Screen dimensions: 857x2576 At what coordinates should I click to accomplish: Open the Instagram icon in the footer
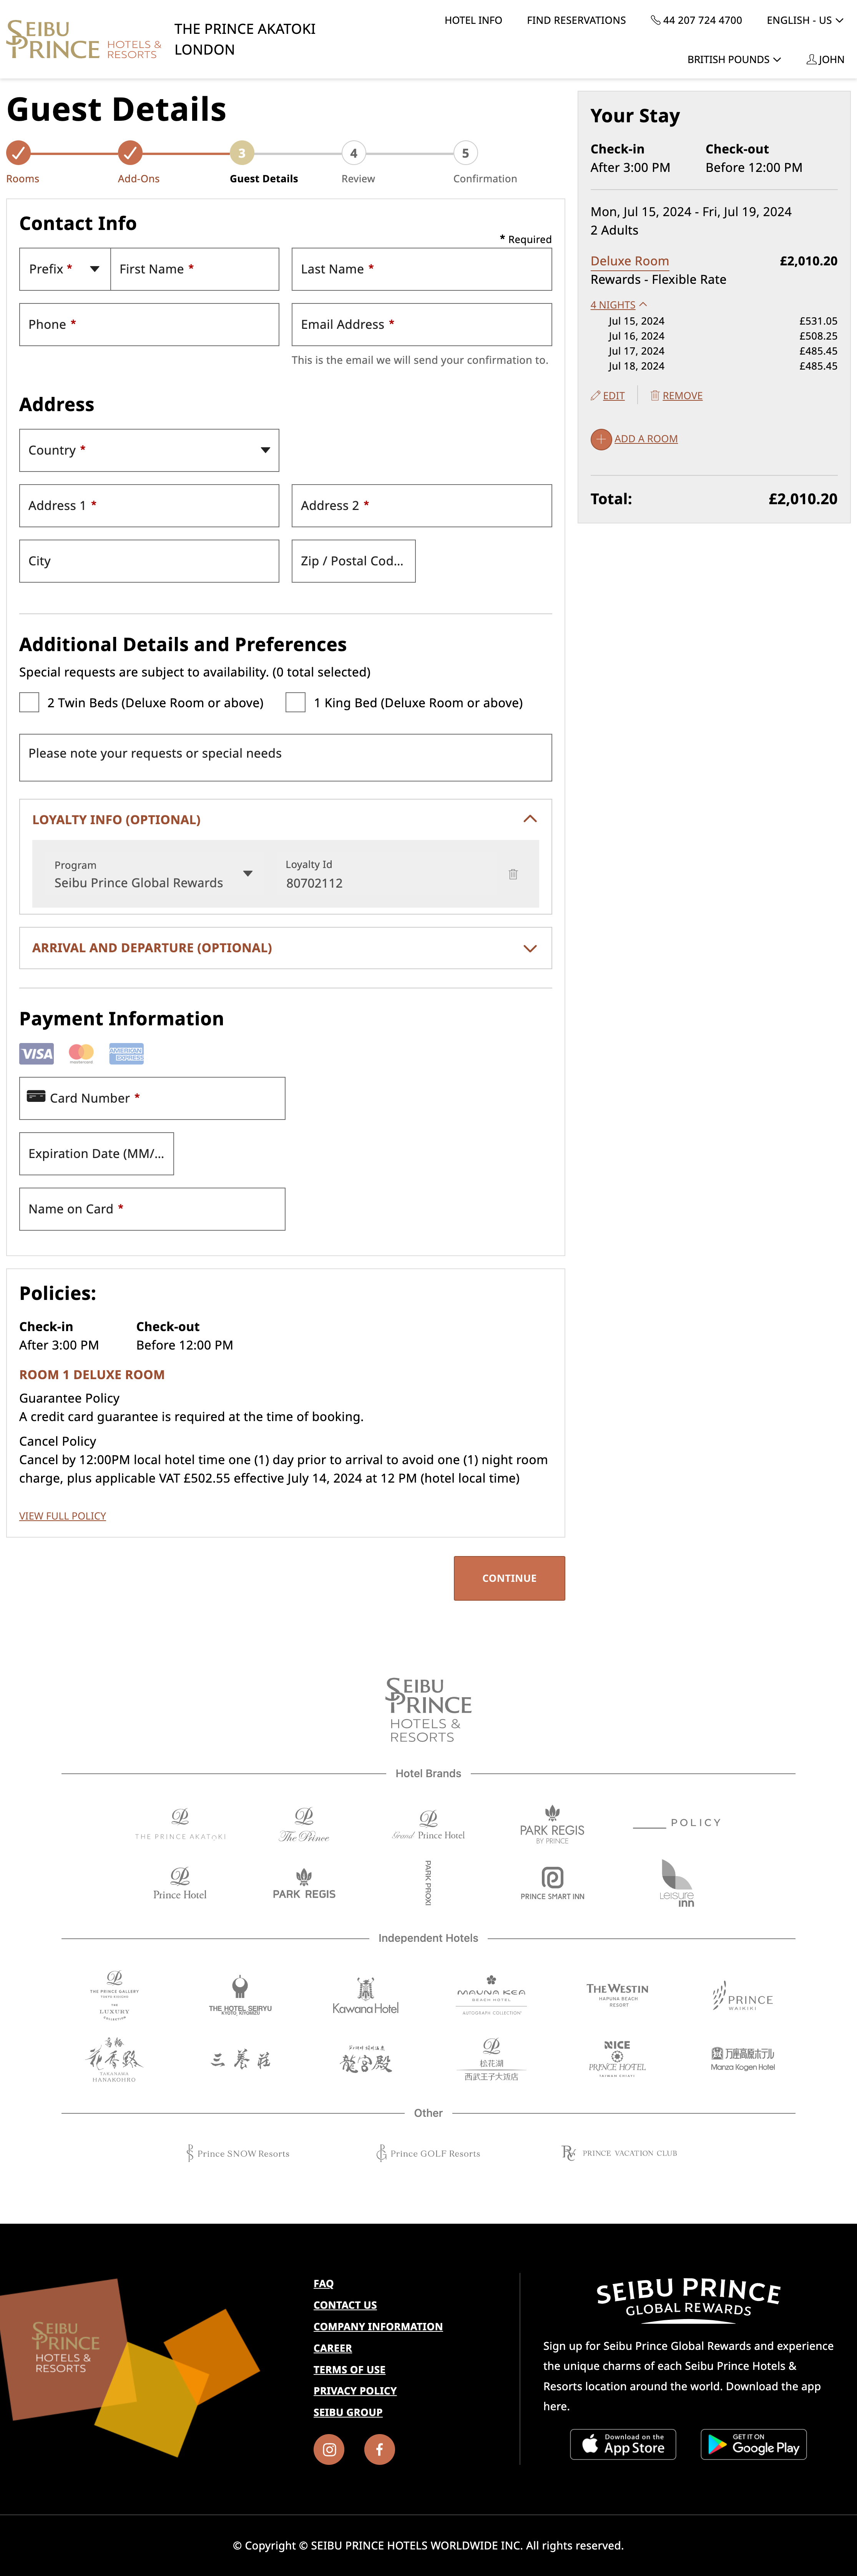tap(329, 2449)
